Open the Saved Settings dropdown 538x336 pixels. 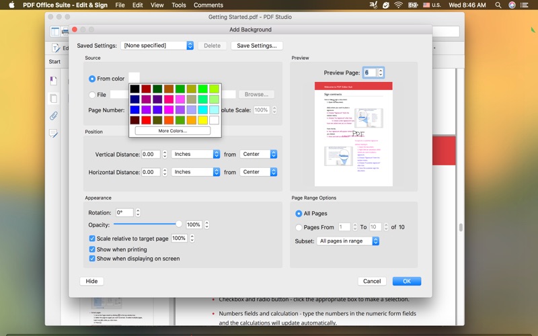coord(157,46)
